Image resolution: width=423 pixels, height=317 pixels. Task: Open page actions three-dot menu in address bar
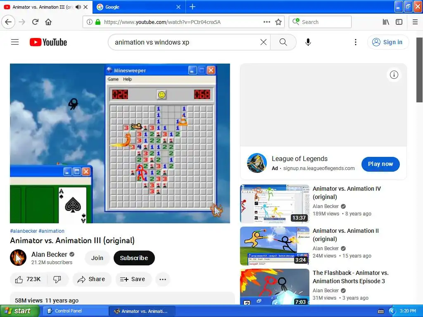267,22
